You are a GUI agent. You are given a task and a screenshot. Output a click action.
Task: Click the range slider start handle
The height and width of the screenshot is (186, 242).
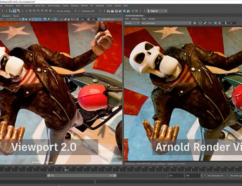tap(49, 175)
